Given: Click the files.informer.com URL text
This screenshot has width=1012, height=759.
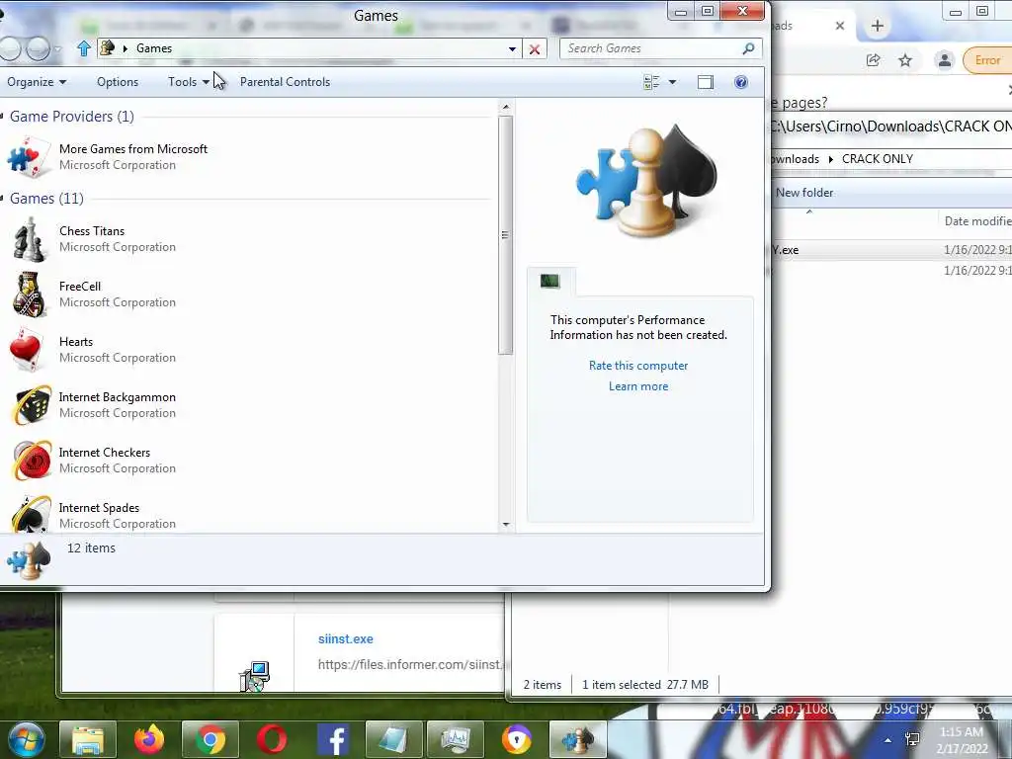Looking at the screenshot, I should pos(409,664).
